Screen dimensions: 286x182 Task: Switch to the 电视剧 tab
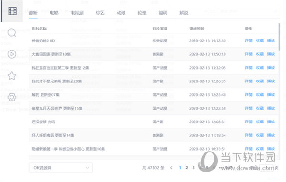77,13
